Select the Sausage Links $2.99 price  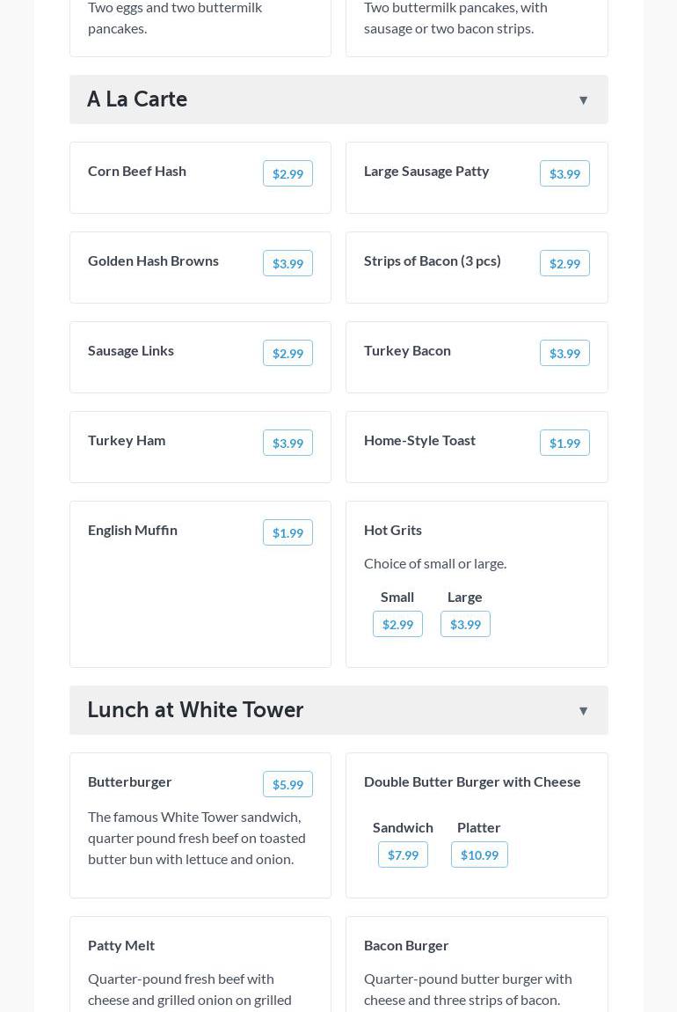(288, 354)
